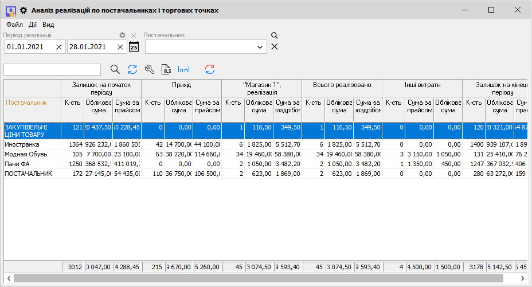Export report as HTML

tap(183, 69)
